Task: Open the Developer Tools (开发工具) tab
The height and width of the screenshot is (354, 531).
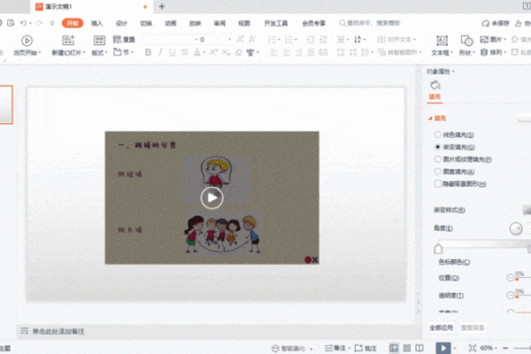Action: click(x=275, y=23)
